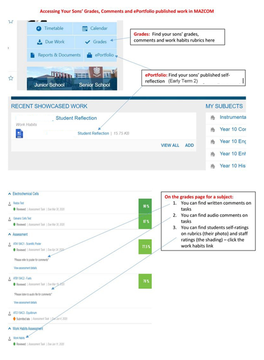Click the Timetable clock icon
Image resolution: width=264 pixels, height=360 pixels.
pos(39,28)
